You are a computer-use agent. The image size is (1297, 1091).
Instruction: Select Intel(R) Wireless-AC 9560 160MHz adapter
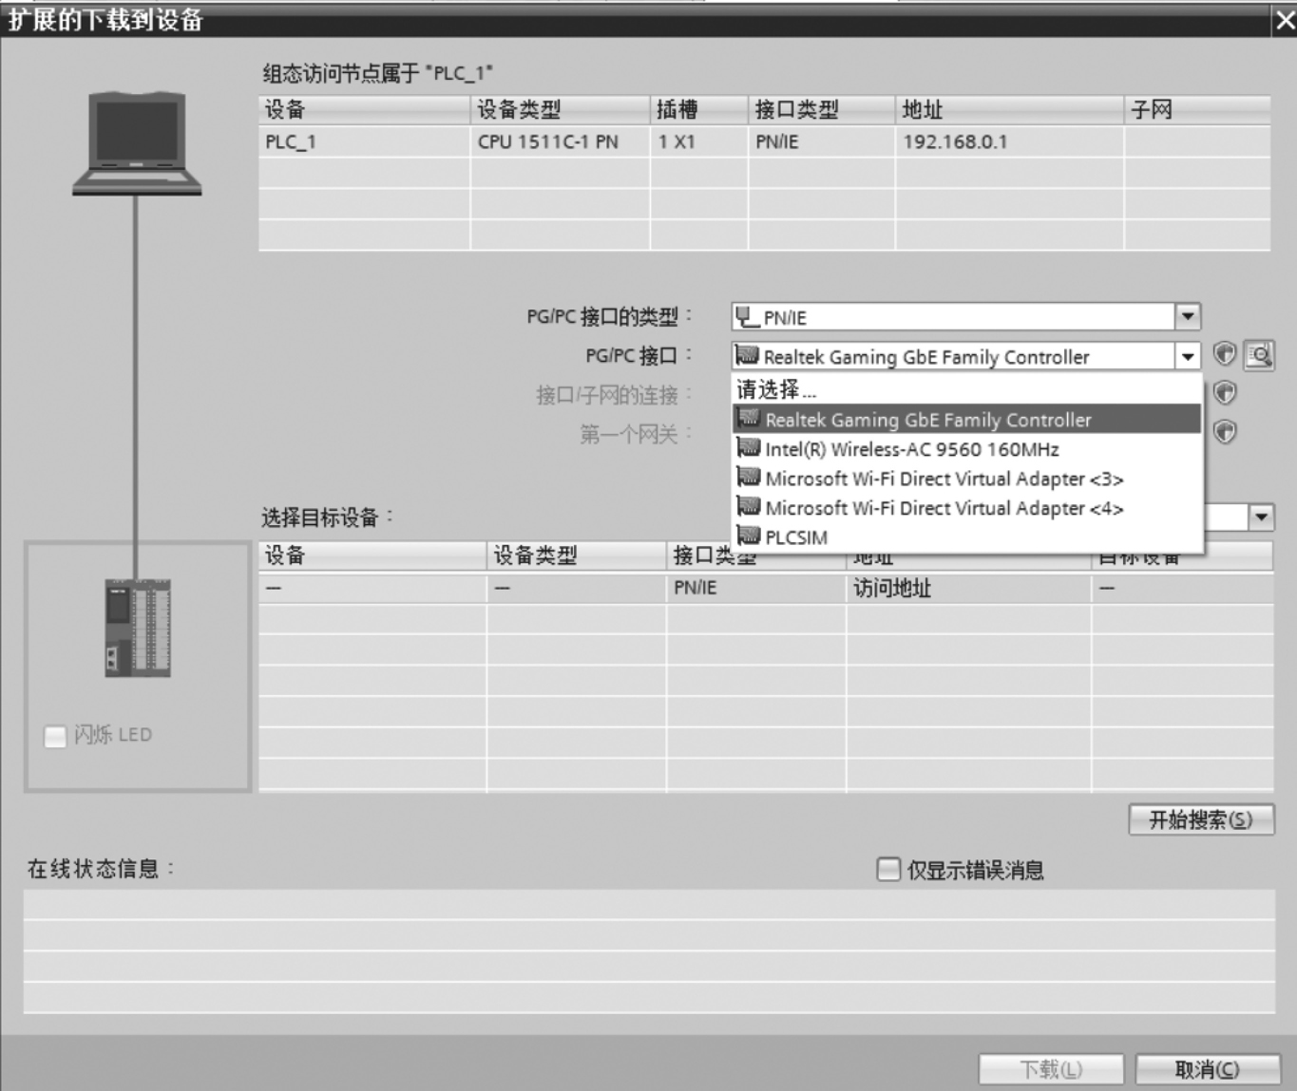tap(967, 448)
